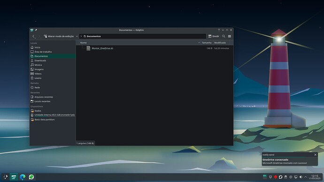Click Alterar modo de exibição button
The image size is (324, 182).
click(59, 36)
